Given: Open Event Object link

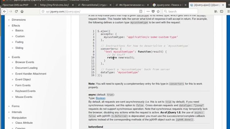Looking at the screenshot, I should coord(23,80).
